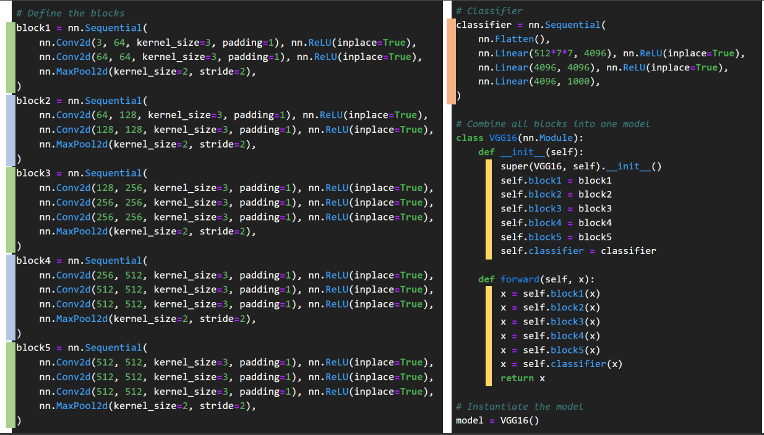Click the line 'block2 = nn.Sequential('
Viewport: 764px width, 435px height.
tap(82, 101)
